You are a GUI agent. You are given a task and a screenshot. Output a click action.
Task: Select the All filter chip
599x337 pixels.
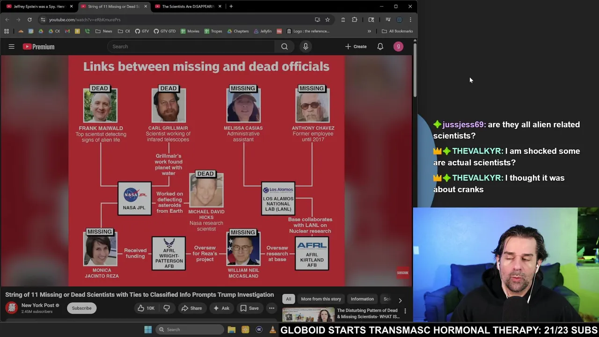pyautogui.click(x=288, y=299)
